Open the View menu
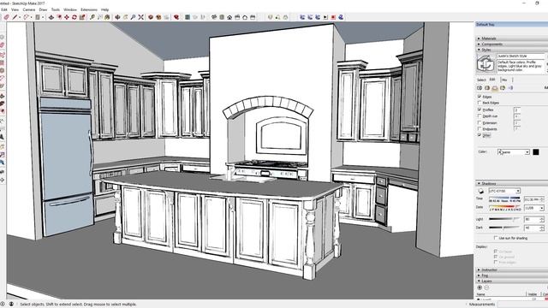The image size is (548, 308). (15, 9)
